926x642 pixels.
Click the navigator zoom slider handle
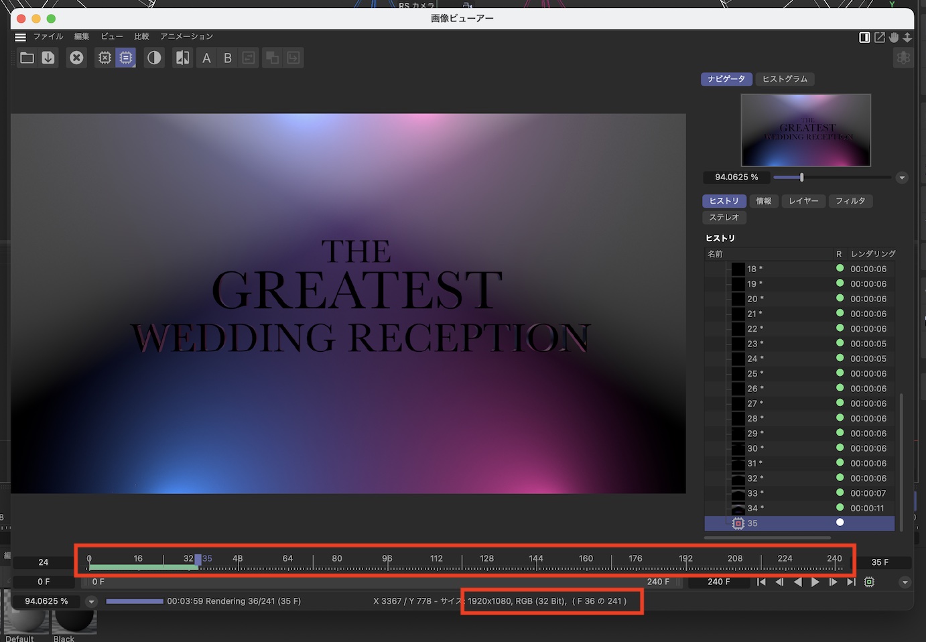point(801,178)
